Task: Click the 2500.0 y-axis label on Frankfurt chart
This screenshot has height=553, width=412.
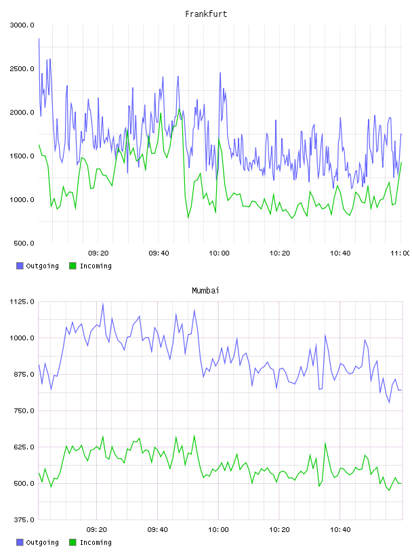Action: [x=22, y=68]
